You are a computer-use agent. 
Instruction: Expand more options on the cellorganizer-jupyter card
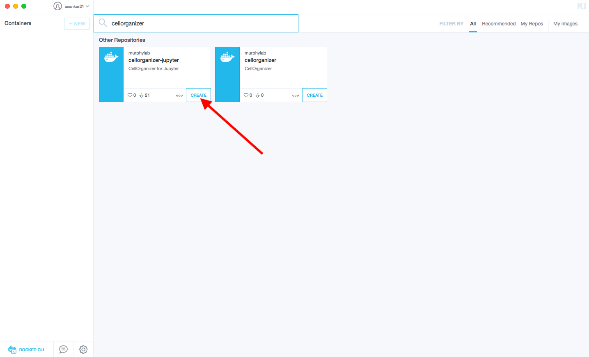pyautogui.click(x=179, y=96)
